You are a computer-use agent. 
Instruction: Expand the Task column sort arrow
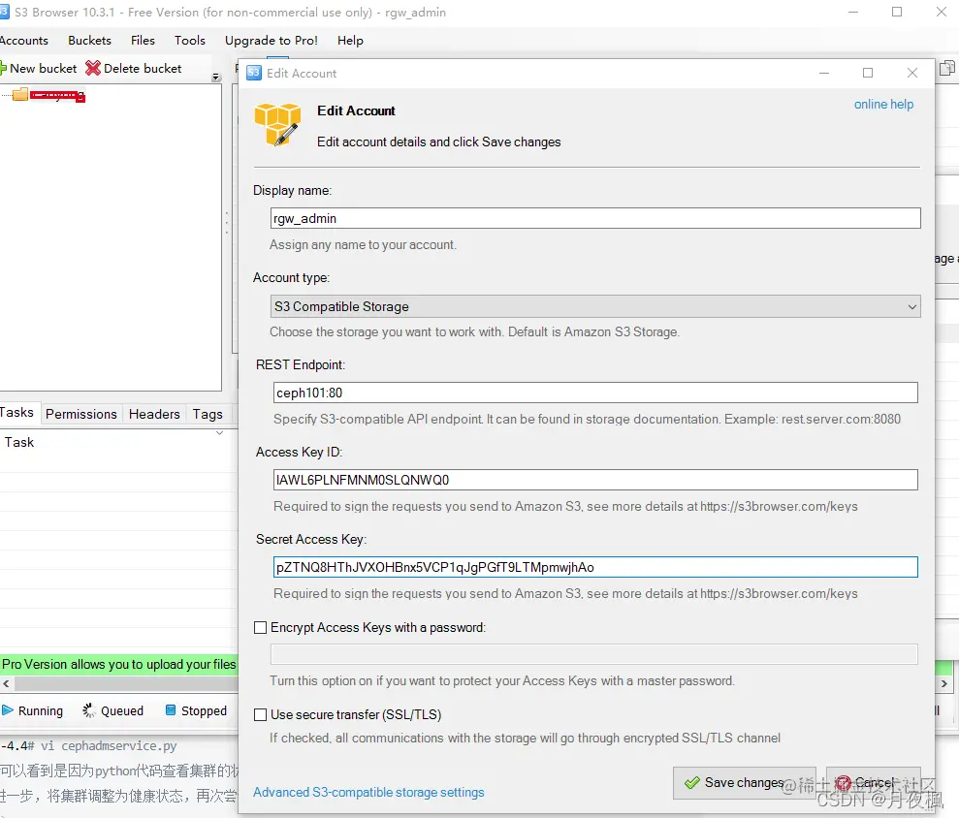[219, 433]
